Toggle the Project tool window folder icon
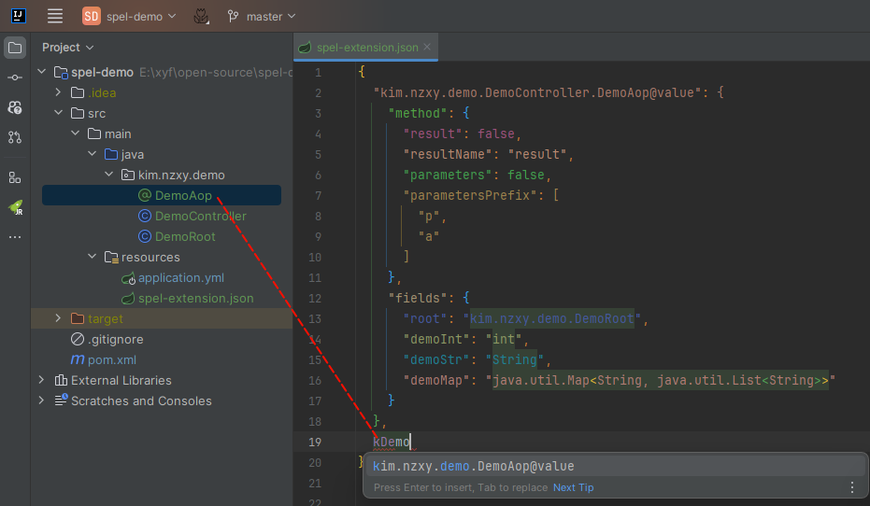Screen dimensions: 870x506 [15, 48]
